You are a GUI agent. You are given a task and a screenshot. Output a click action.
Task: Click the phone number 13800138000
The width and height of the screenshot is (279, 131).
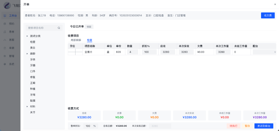[66, 15]
